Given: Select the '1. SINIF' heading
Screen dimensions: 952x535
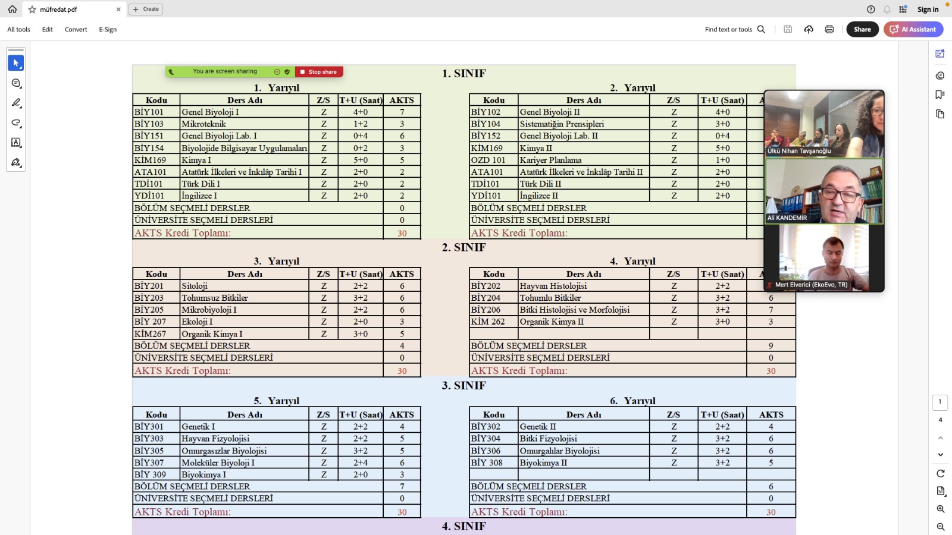Looking at the screenshot, I should pyautogui.click(x=464, y=74).
